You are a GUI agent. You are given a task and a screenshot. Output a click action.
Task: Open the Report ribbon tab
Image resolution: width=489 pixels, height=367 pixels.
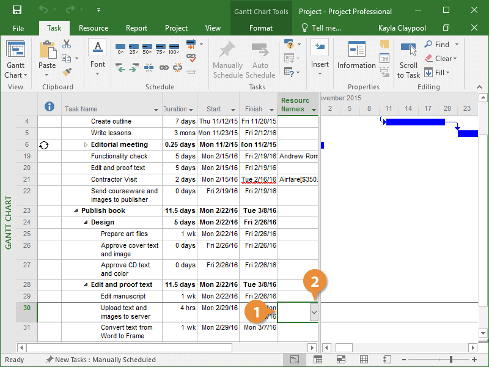pyautogui.click(x=136, y=28)
